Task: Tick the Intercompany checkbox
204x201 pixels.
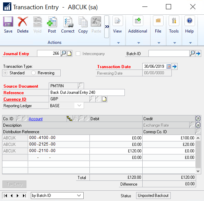Action: [78, 53]
